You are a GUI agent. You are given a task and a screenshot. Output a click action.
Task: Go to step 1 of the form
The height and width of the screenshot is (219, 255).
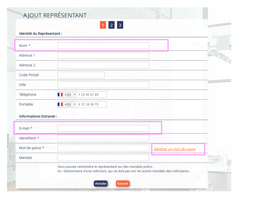click(x=103, y=25)
